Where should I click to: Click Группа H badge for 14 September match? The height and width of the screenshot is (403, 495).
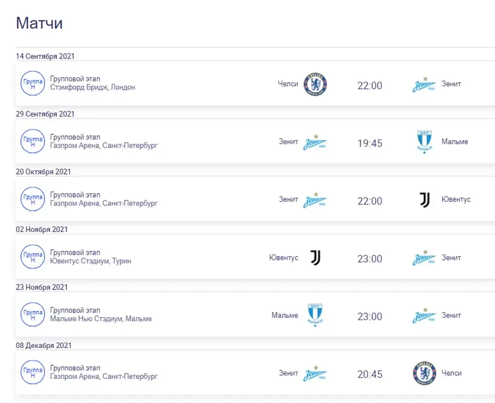[33, 83]
